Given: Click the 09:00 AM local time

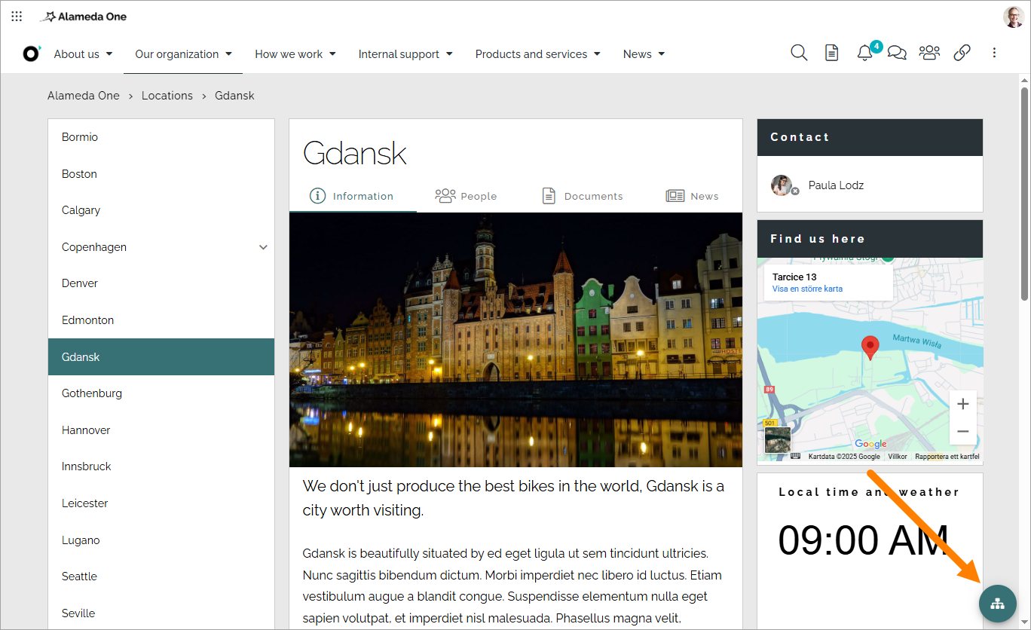Looking at the screenshot, I should (863, 540).
